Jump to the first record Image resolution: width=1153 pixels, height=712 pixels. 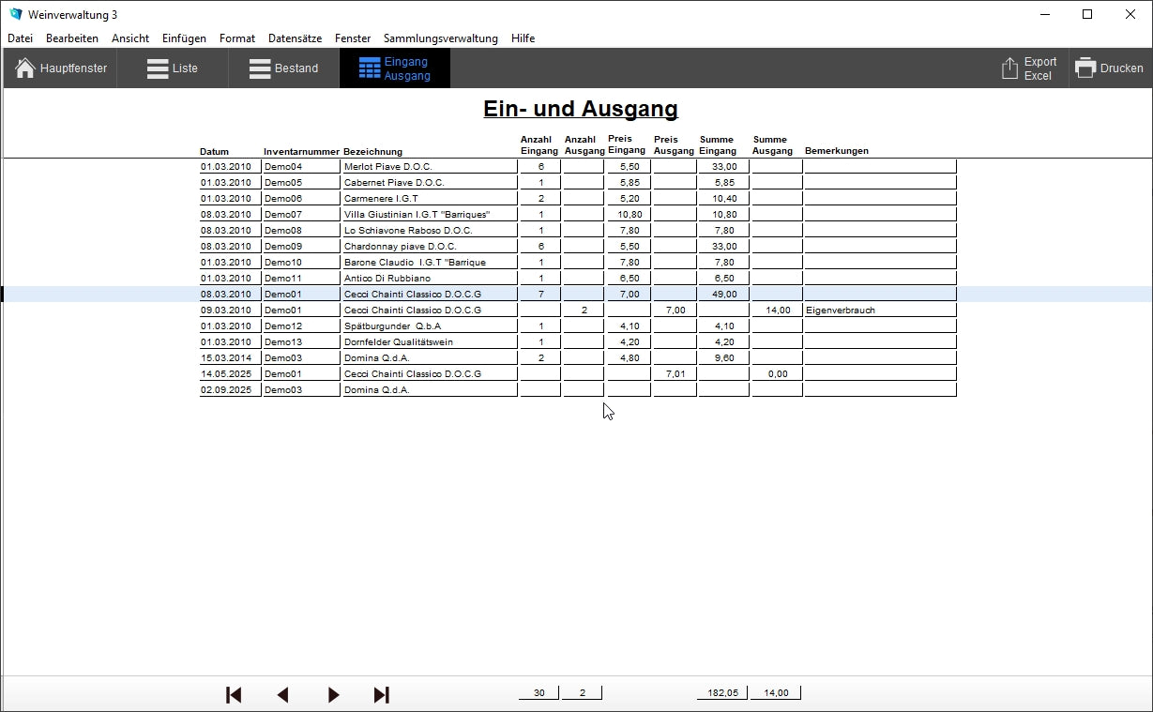pos(234,694)
